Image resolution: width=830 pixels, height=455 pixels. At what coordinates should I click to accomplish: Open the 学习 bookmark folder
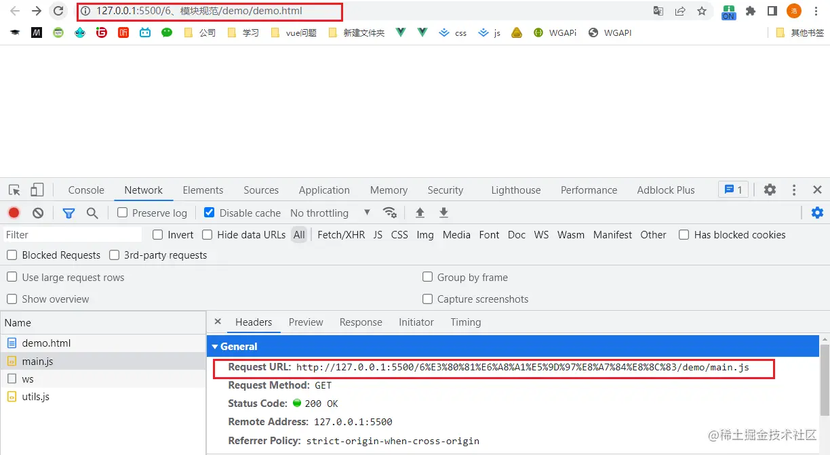[243, 32]
